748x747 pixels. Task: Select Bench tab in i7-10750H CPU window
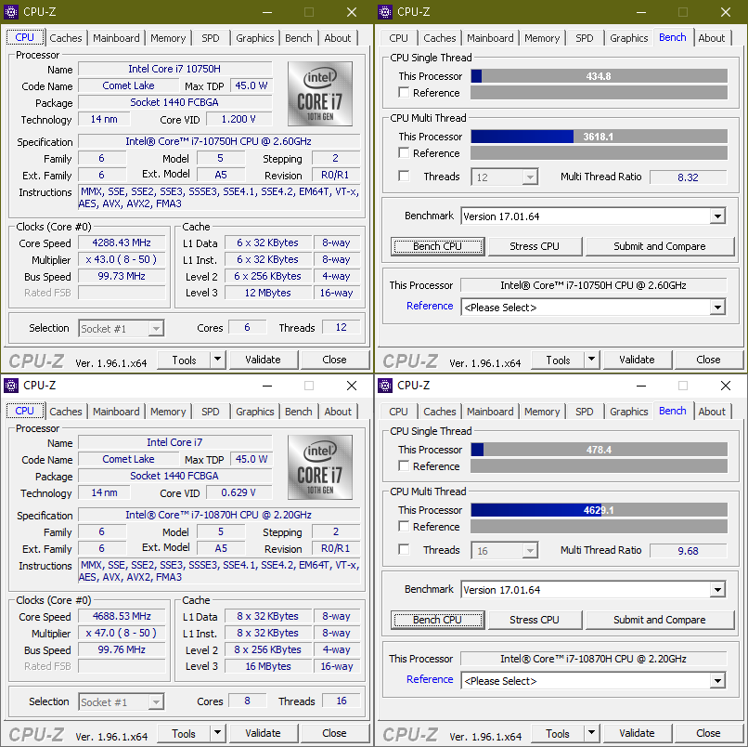[x=299, y=38]
